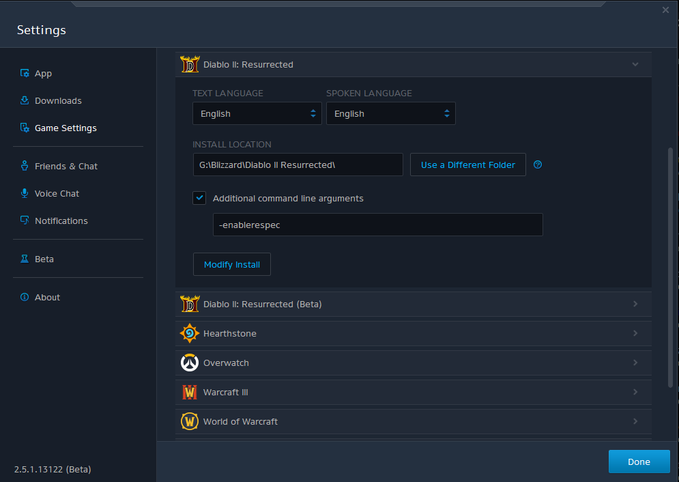Expand the Hearthstone settings chevron

635,333
